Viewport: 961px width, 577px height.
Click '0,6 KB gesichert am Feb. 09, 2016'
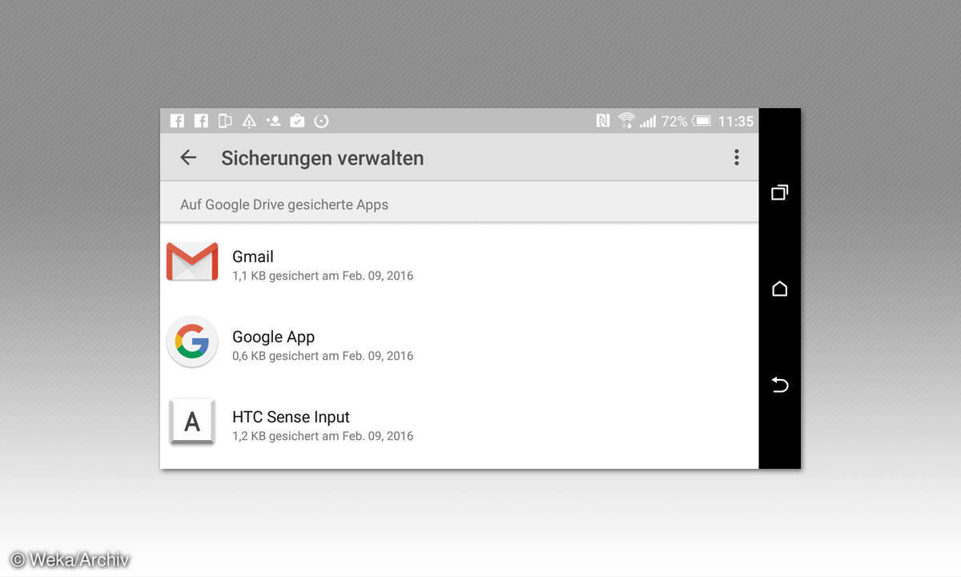323,356
